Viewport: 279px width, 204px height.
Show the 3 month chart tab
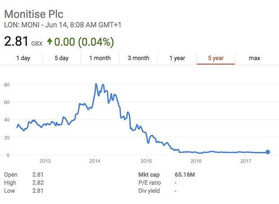pos(138,58)
